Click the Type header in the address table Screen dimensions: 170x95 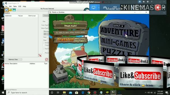tap(46, 64)
